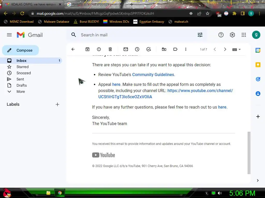Open Chrome three-dot menu
Image resolution: width=265 pixels, height=198 pixels.
pos(259,13)
